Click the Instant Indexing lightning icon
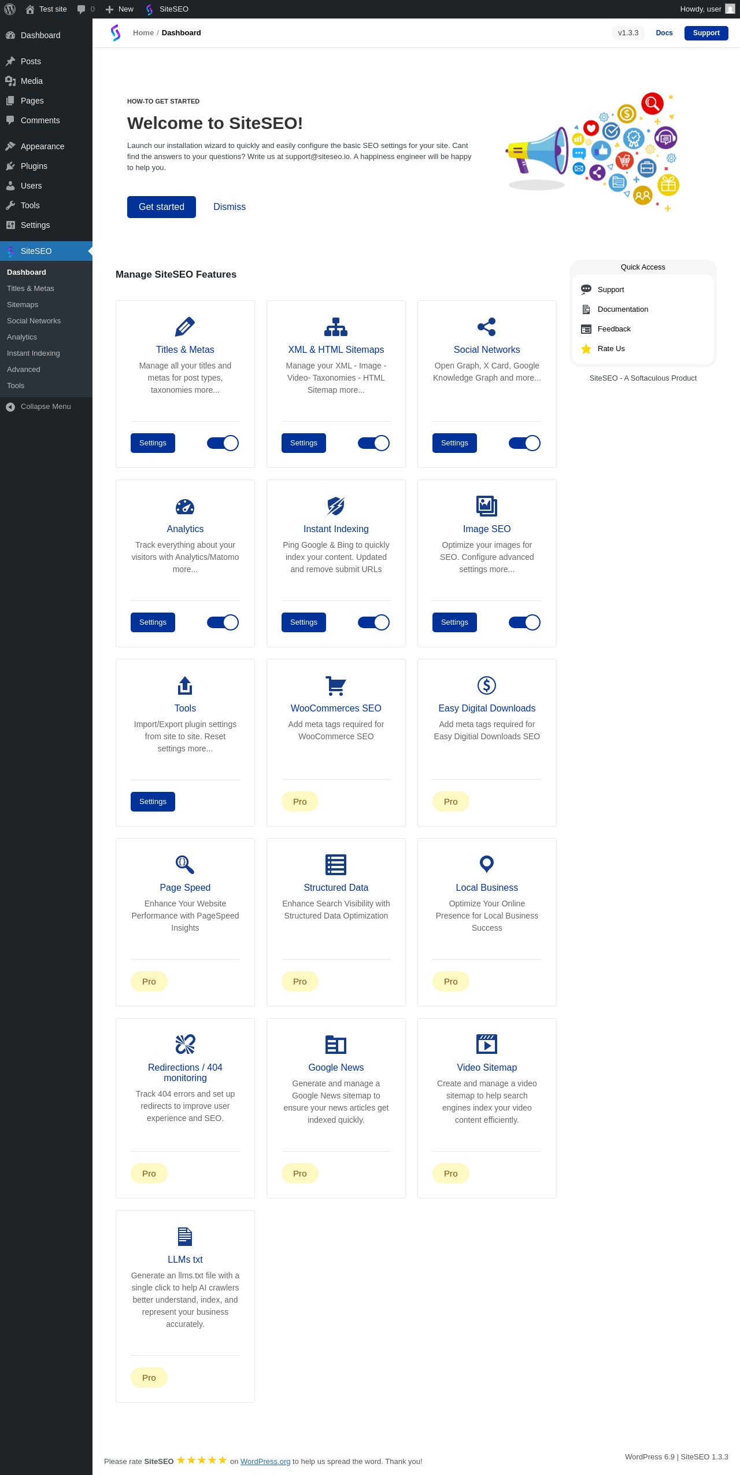Viewport: 740px width, 1475px height. [x=336, y=506]
